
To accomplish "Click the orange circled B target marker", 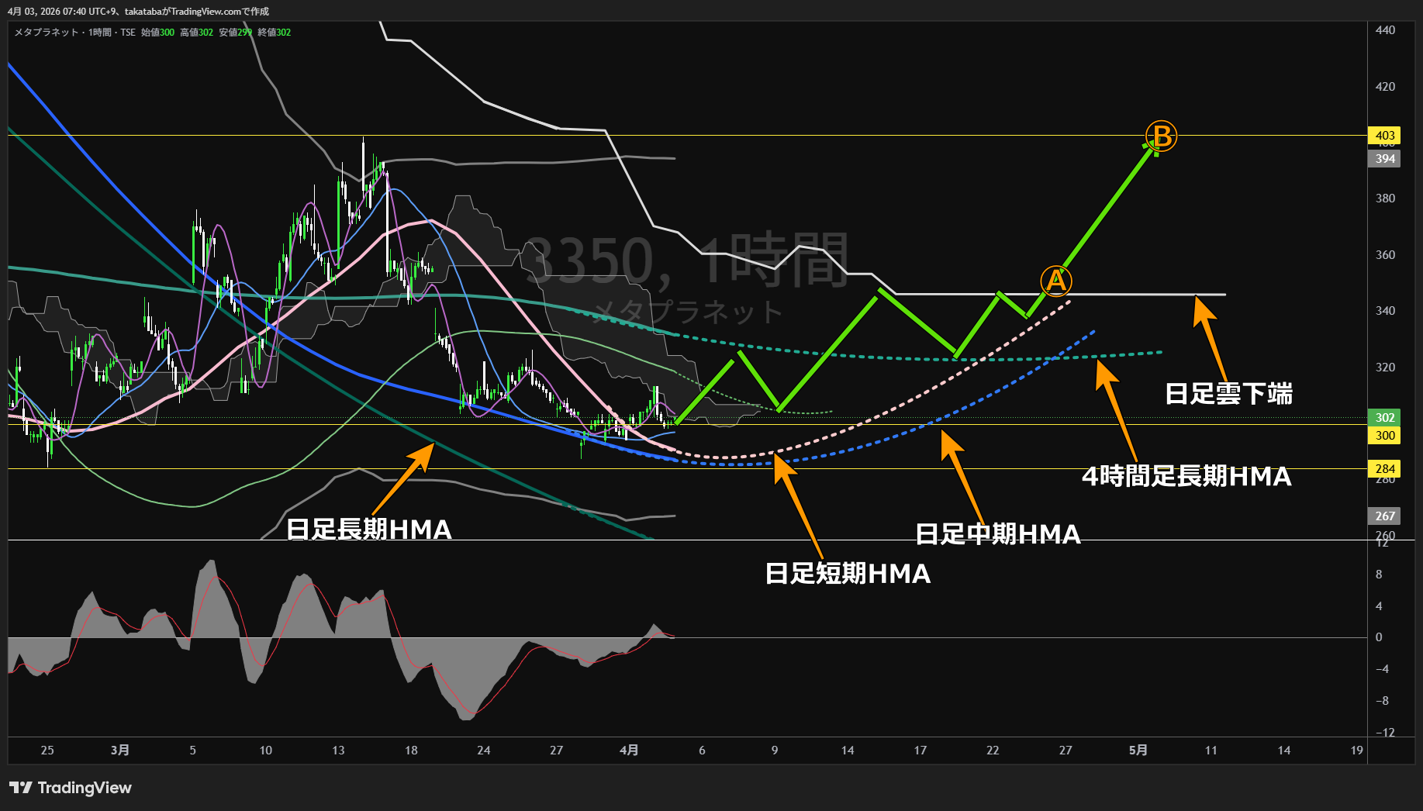I will tap(1162, 136).
